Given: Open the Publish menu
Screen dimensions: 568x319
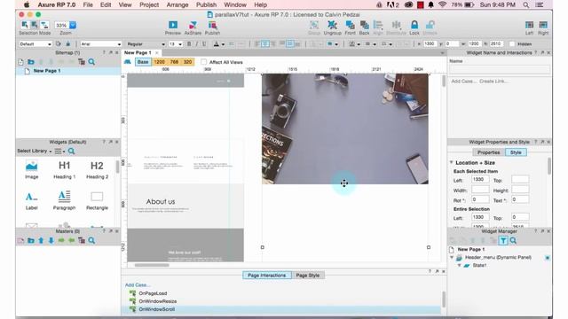Looking at the screenshot, I should point(206,4).
